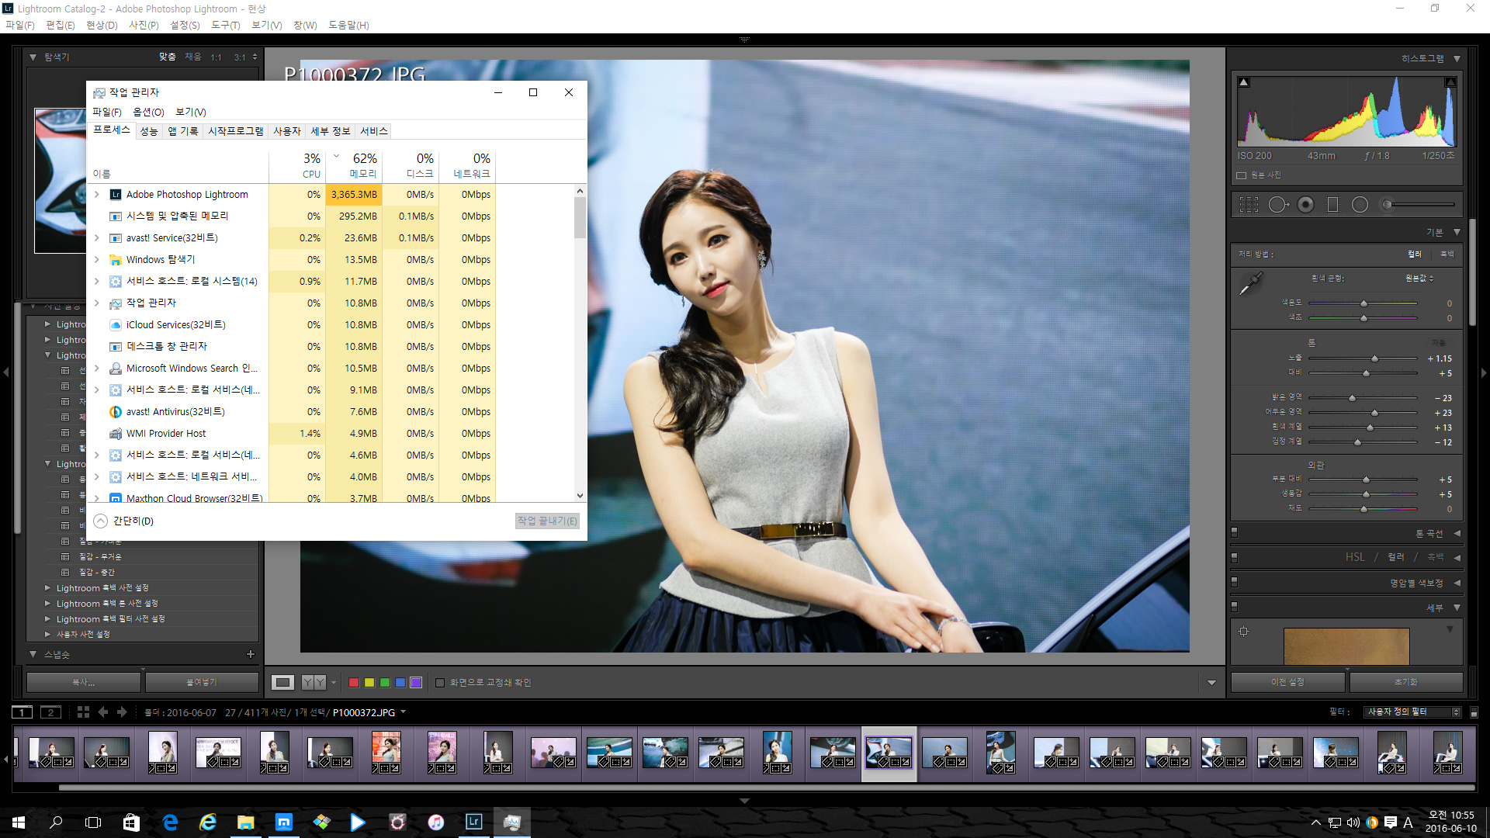Open the 현상(D) menu in Lightroom

tap(102, 25)
